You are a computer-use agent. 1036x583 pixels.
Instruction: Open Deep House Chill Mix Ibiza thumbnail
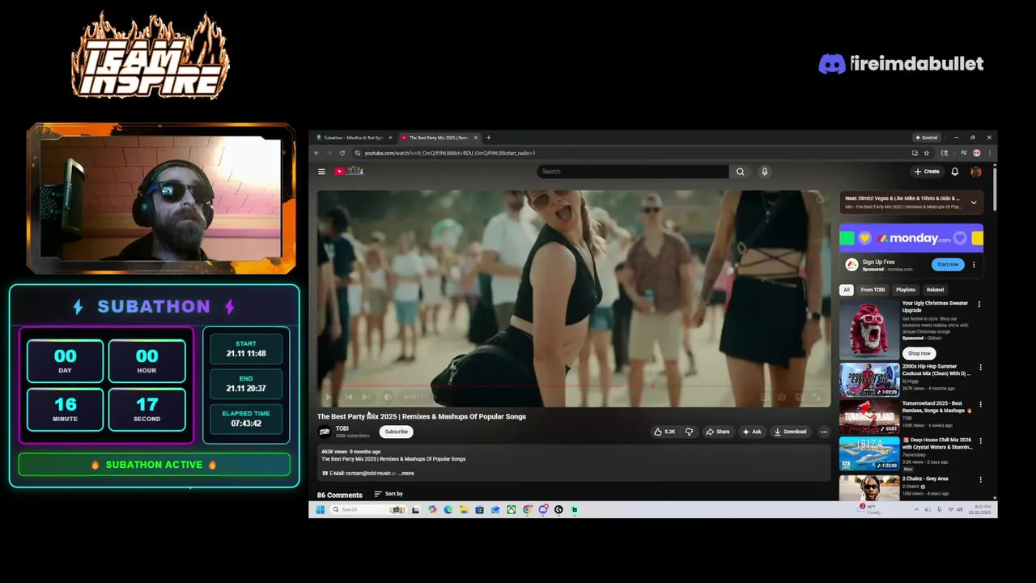pos(869,454)
